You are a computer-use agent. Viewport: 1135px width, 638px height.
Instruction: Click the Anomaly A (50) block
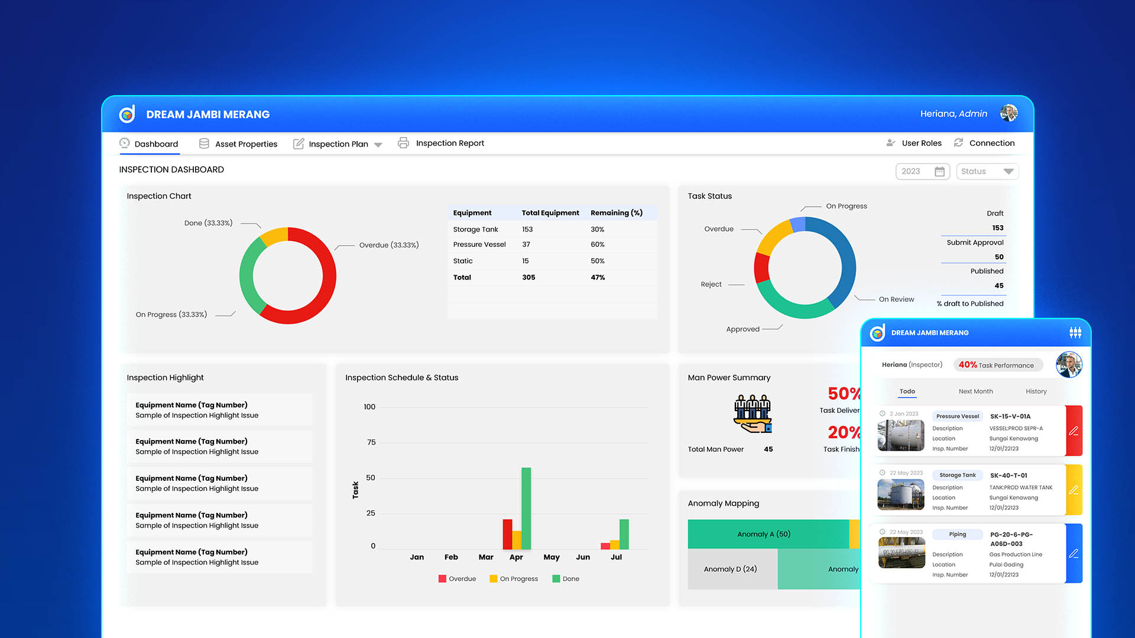click(x=768, y=534)
